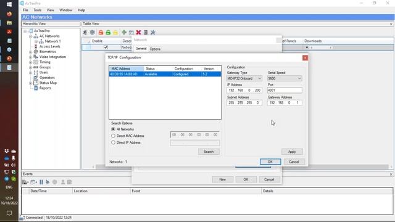Open the calendar filter dropdown in Events toolbar
Screen dimensions: 395x222
click(33, 182)
